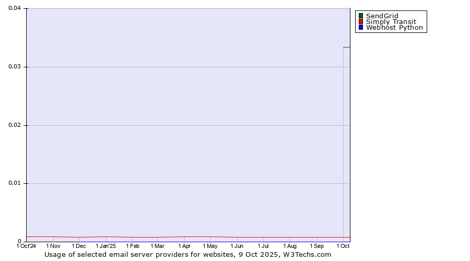Select the Webhost Python legend label
Image resolution: width=470 pixels, height=261 pixels.
[x=394, y=28]
